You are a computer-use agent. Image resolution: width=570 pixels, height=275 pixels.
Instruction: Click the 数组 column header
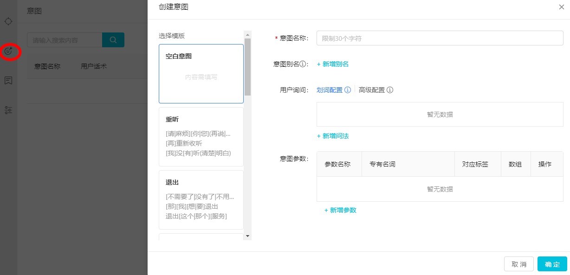(515, 164)
